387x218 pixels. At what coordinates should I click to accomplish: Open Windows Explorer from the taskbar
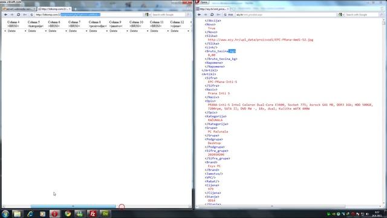(x=17, y=214)
